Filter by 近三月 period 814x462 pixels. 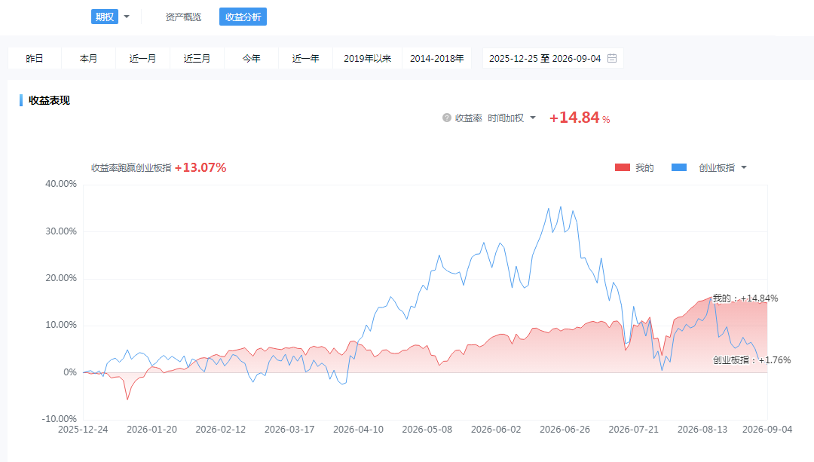tap(197, 58)
